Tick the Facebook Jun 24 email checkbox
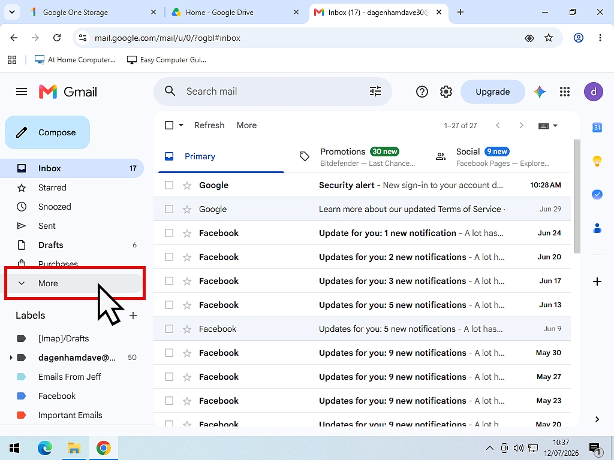The image size is (614, 460). (x=169, y=233)
